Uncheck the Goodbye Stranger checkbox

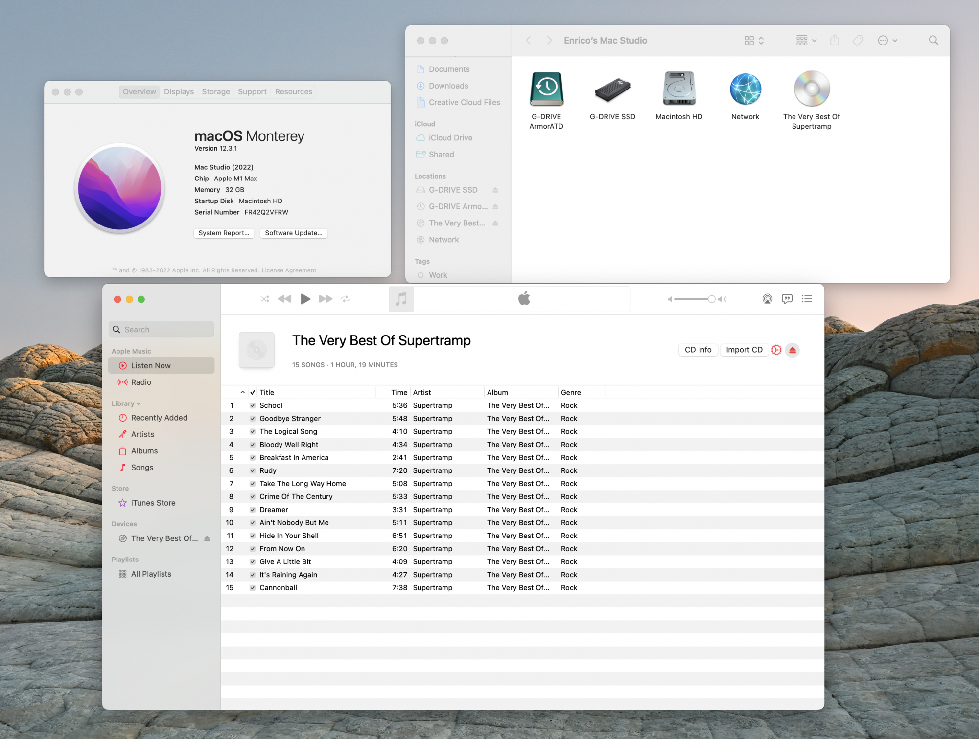253,419
